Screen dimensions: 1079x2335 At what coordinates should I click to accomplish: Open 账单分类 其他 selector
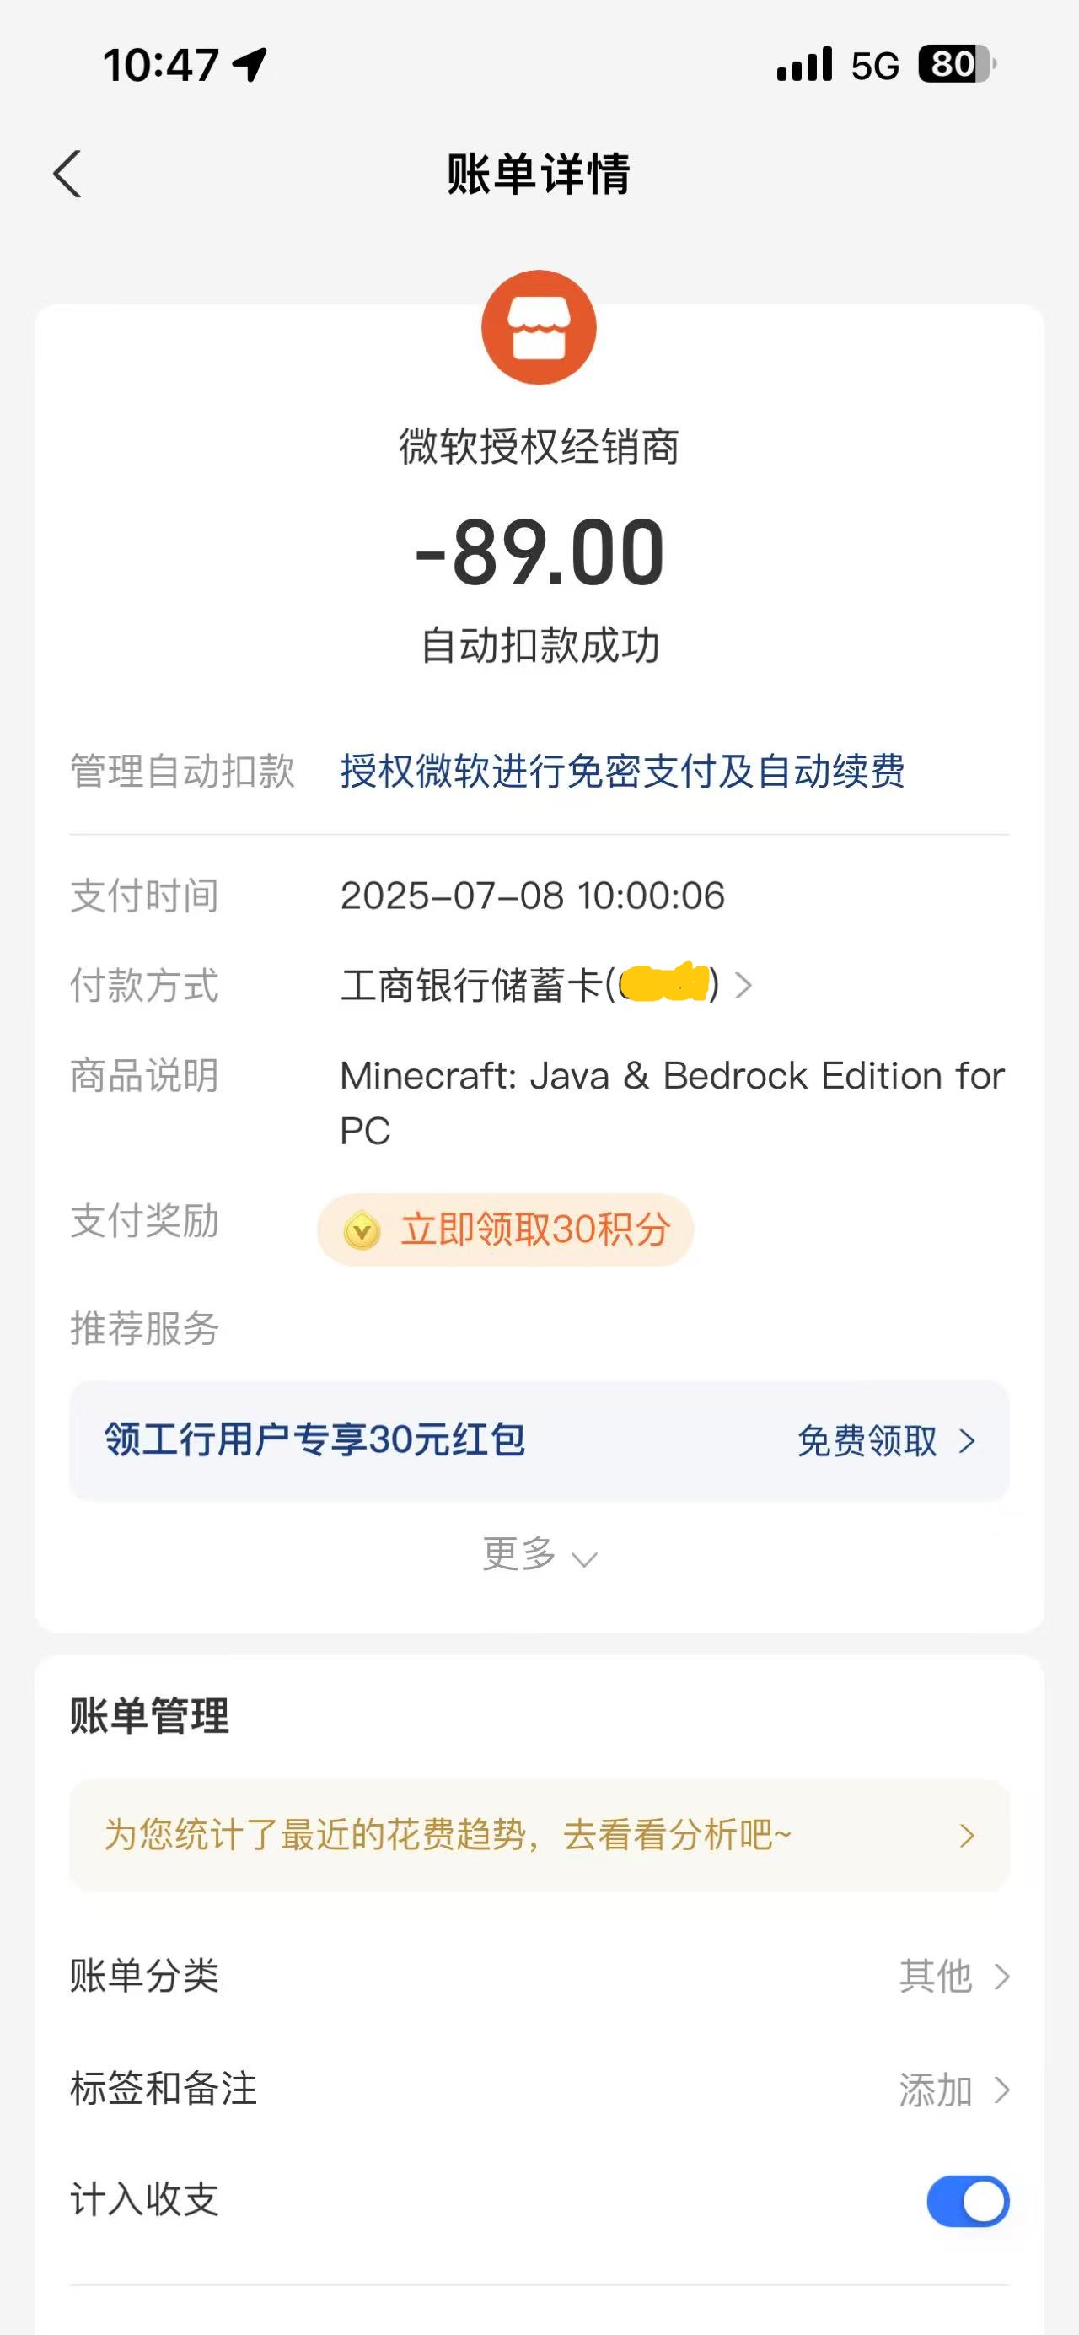pos(954,1976)
